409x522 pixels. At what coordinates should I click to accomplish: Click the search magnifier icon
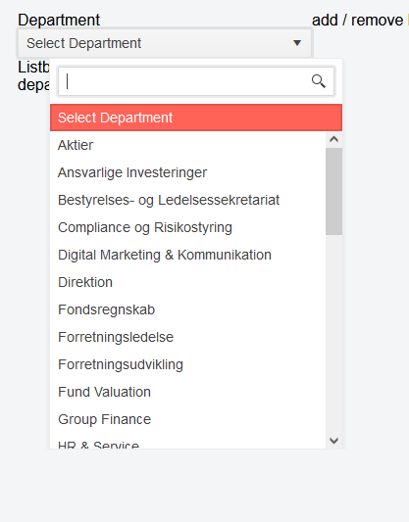coord(319,81)
